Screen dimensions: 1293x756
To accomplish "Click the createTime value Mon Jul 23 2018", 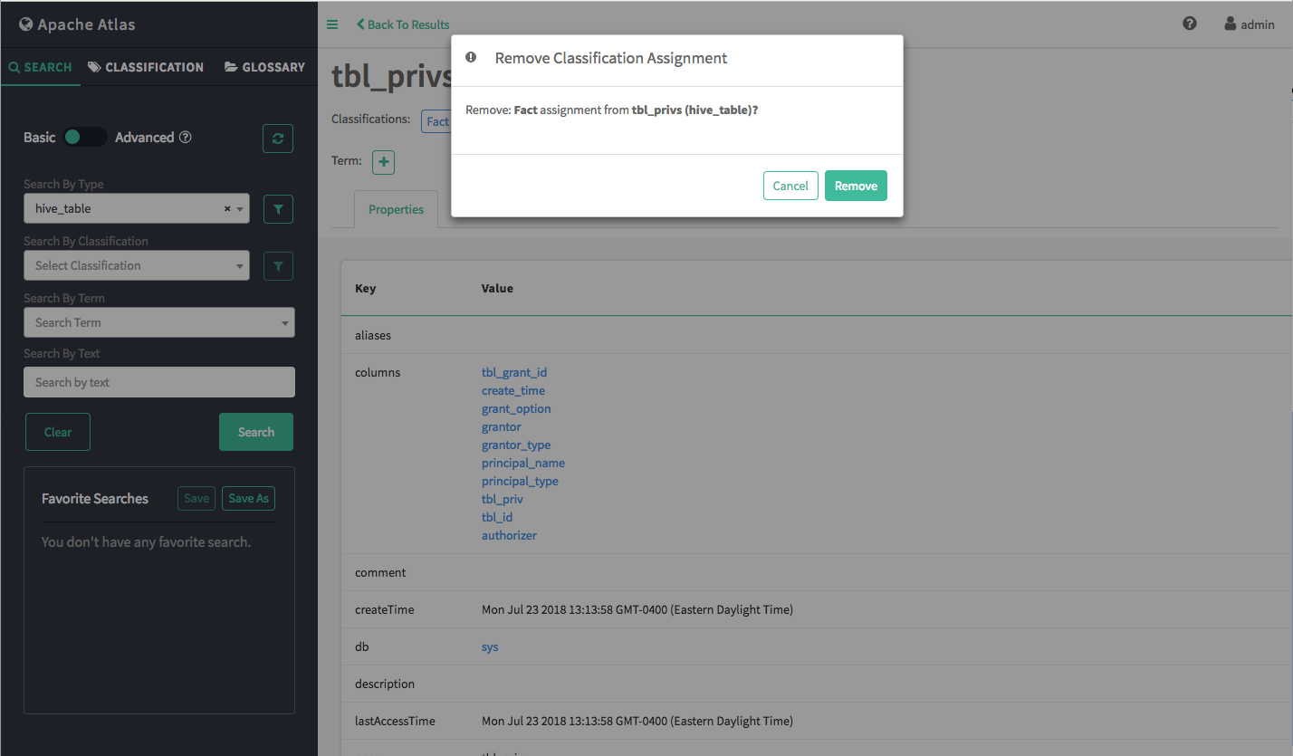I will [637, 609].
